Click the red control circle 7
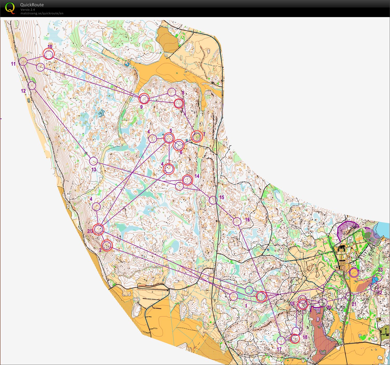This screenshot has height=365, width=390. coord(197,136)
